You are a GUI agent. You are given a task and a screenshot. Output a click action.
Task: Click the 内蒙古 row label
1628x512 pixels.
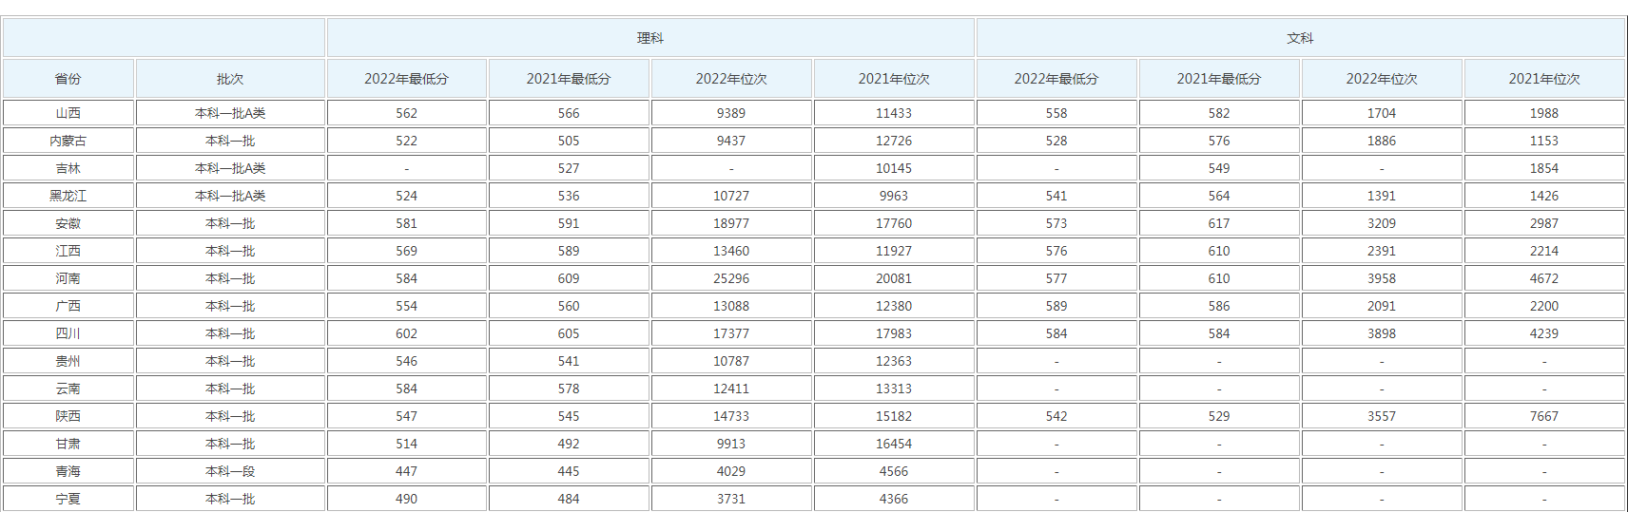[68, 141]
